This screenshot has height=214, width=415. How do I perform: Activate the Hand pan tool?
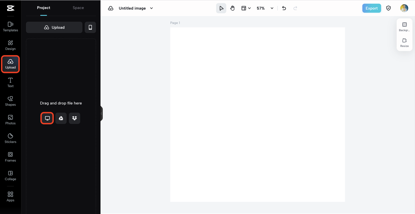click(232, 8)
